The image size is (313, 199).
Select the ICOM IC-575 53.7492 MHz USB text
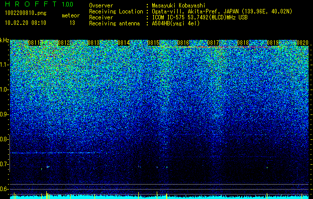point(200,17)
